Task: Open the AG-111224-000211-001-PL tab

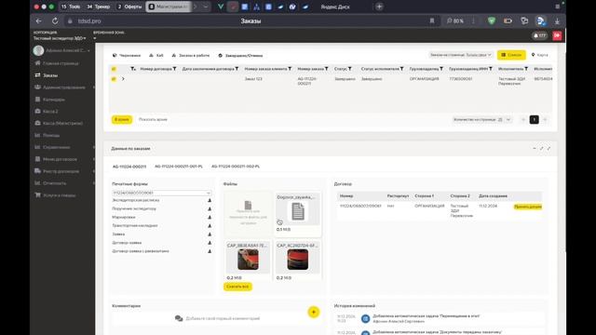Action: [179, 167]
